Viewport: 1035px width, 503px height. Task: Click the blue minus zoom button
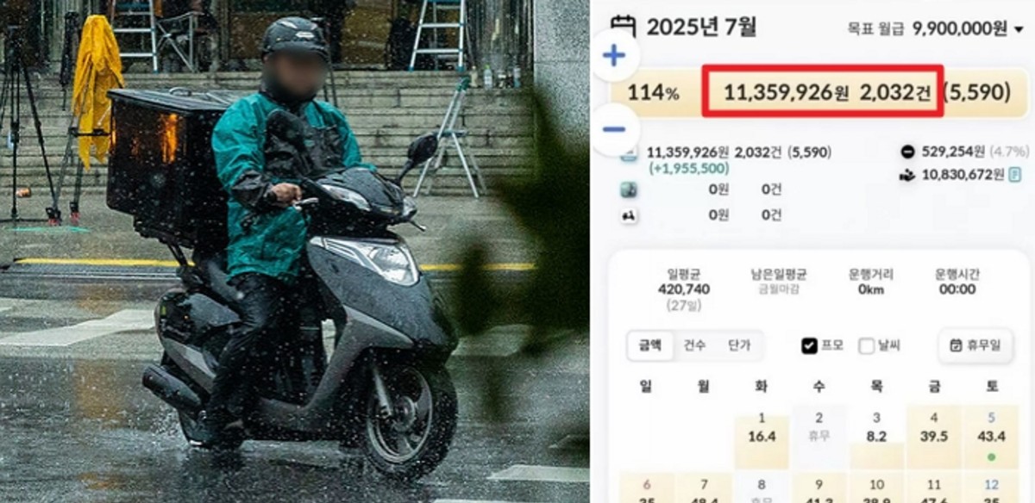click(x=614, y=130)
